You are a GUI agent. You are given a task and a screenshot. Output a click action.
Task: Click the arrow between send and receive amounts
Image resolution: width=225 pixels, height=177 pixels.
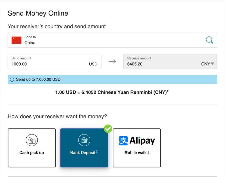point(112,61)
